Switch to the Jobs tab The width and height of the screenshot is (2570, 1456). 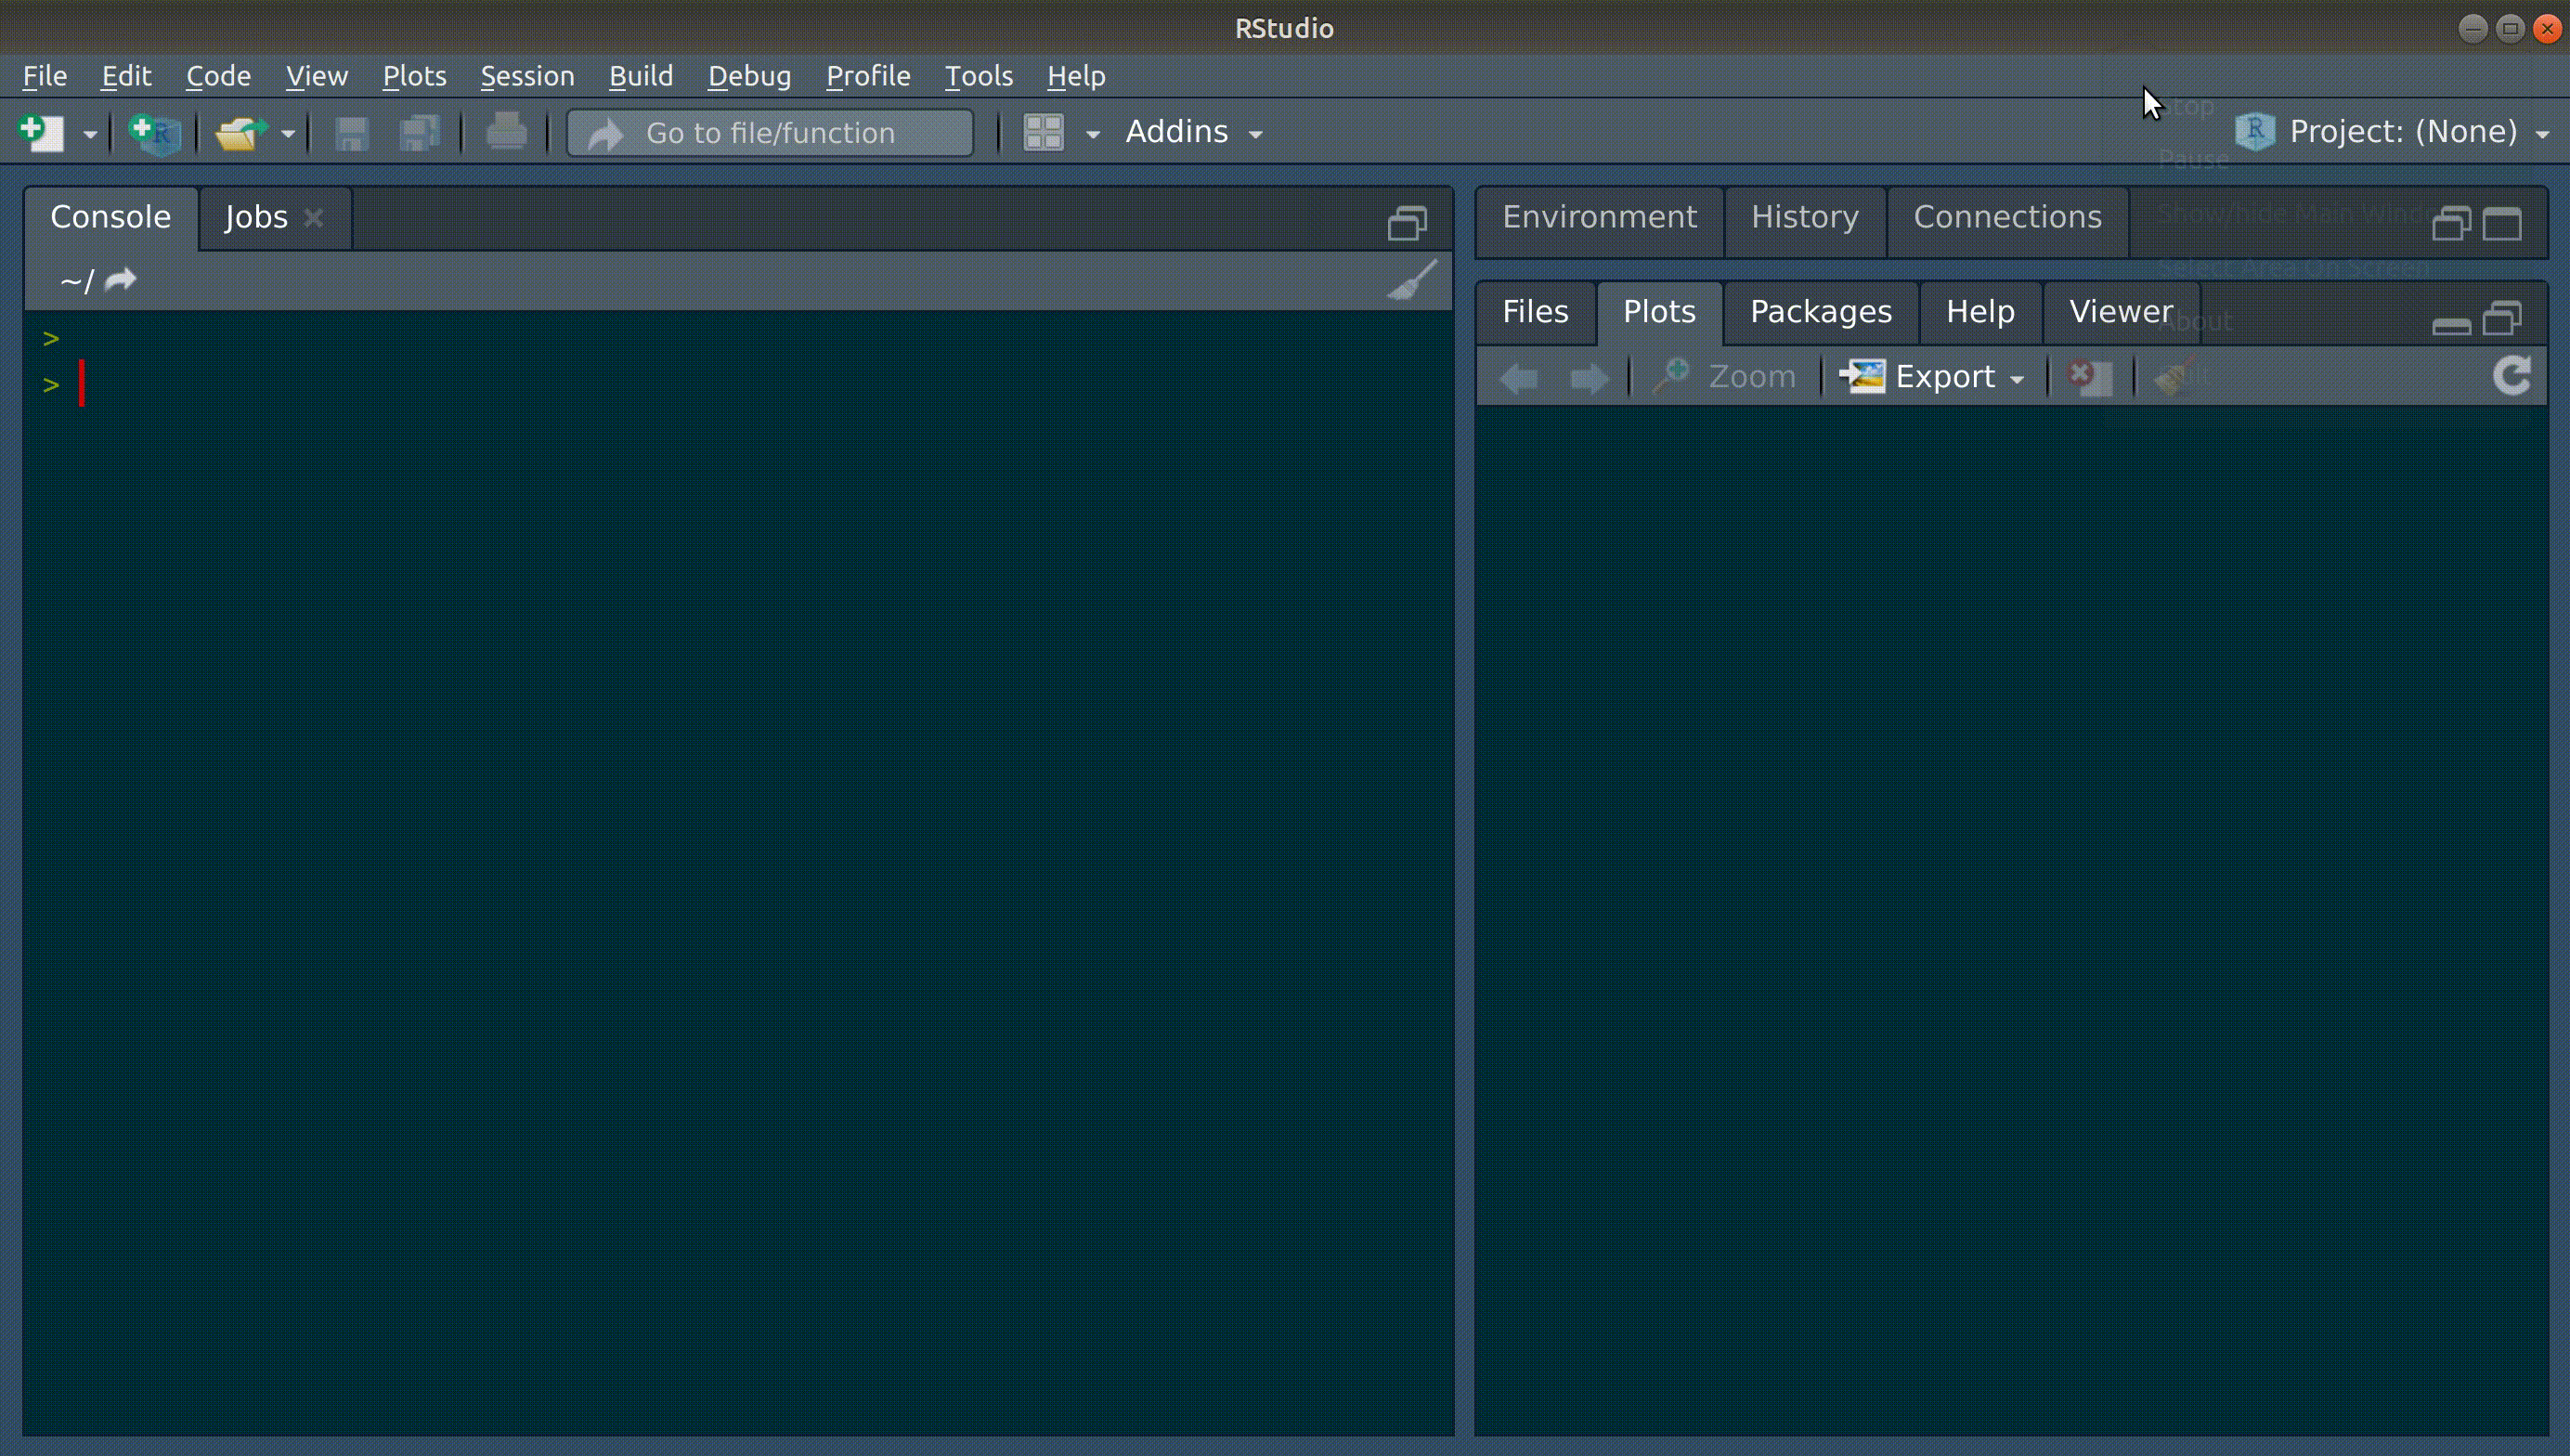pyautogui.click(x=256, y=218)
